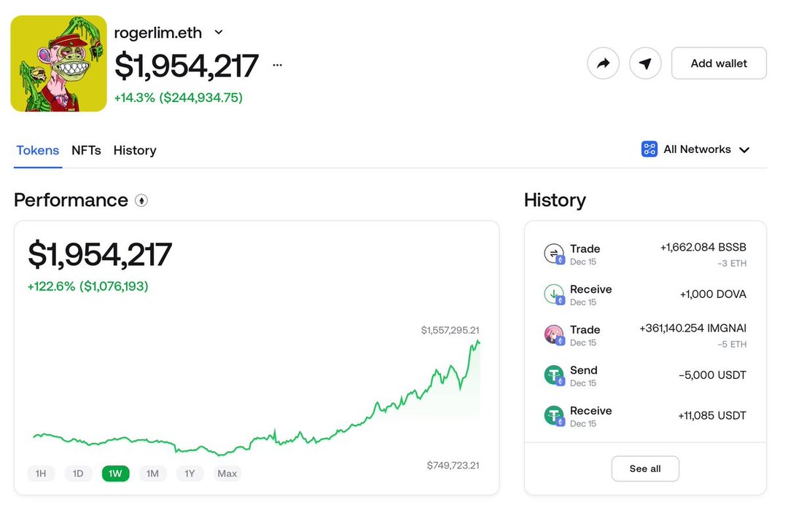Click the USDT Send Tether icon
Image resolution: width=788 pixels, height=510 pixels.
pos(554,375)
